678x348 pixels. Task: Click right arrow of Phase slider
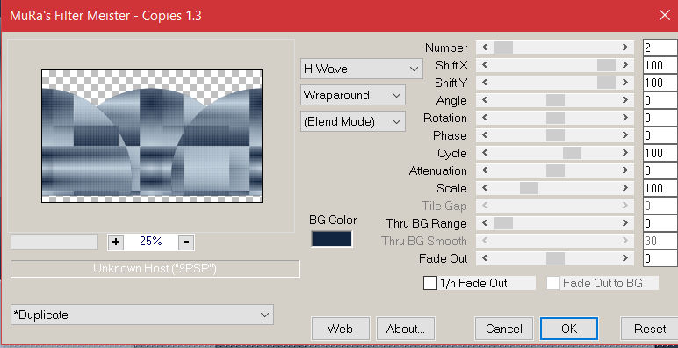pos(625,135)
